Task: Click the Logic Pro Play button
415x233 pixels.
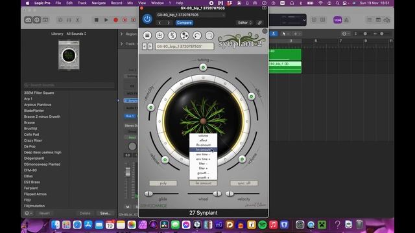Action: 106,20
